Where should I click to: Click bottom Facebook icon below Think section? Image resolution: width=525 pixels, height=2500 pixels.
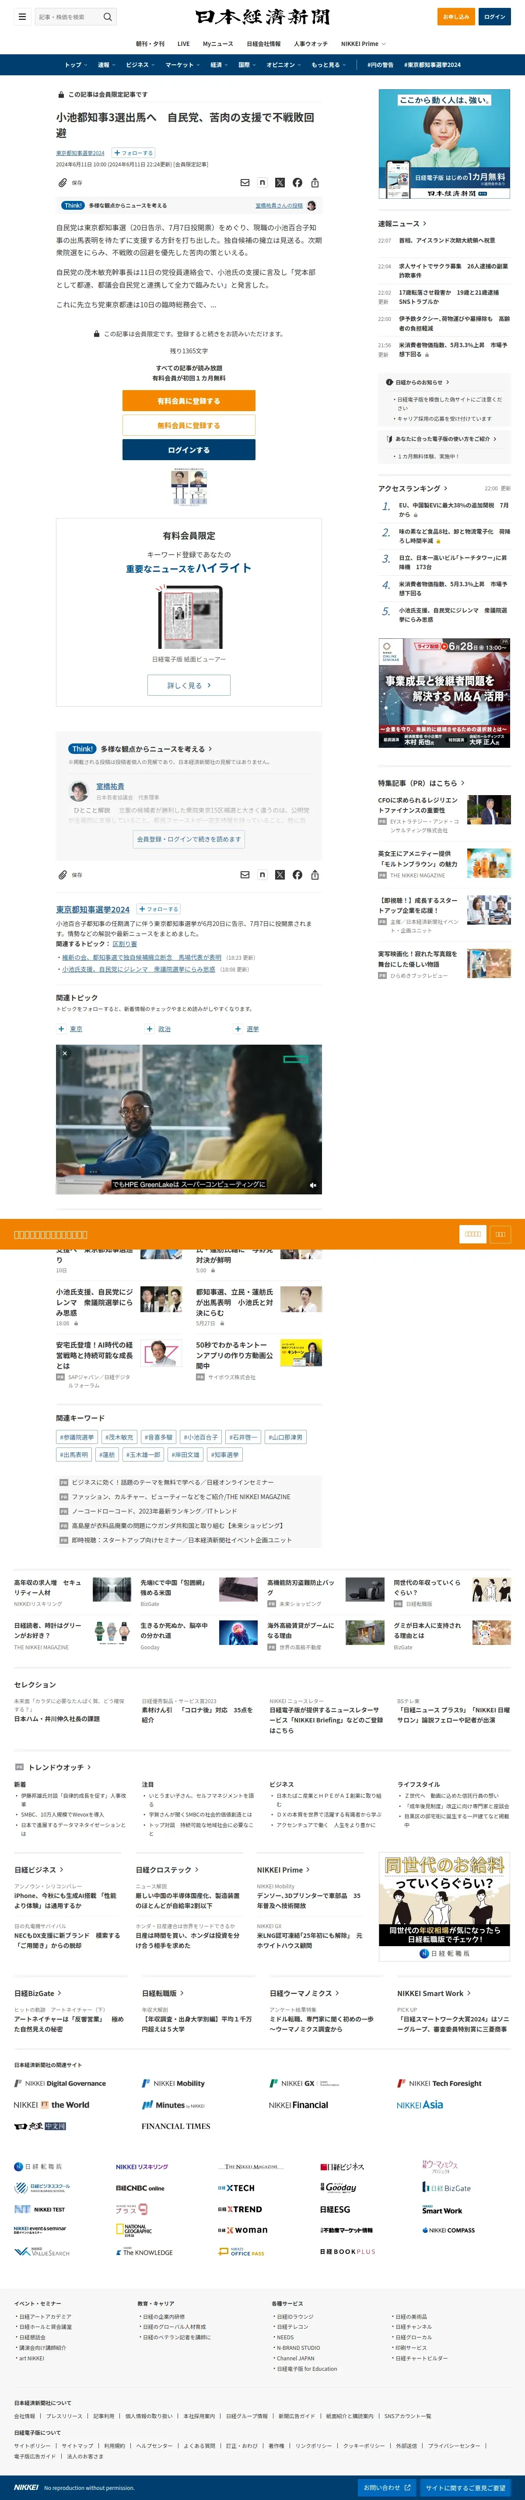tap(297, 874)
